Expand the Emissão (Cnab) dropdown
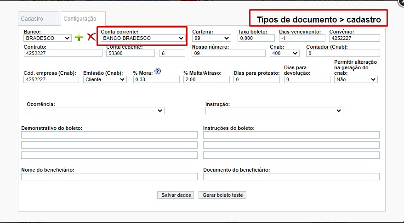 coord(105,79)
